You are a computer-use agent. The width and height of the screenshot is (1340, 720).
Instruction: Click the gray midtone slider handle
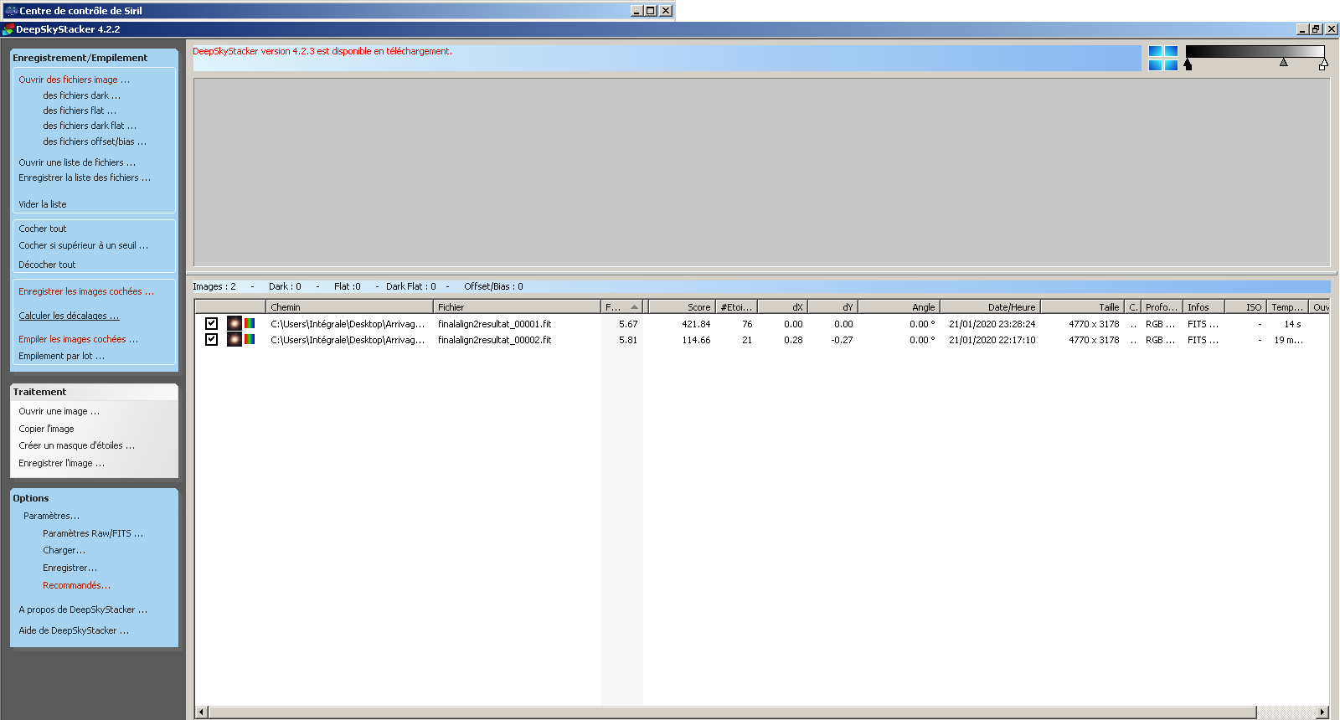pyautogui.click(x=1283, y=62)
